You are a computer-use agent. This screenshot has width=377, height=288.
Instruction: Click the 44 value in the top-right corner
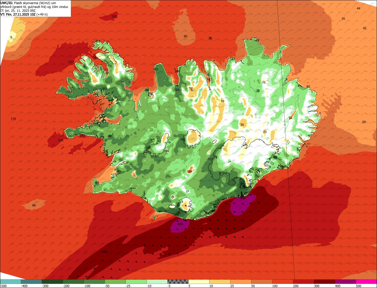tap(358, 8)
